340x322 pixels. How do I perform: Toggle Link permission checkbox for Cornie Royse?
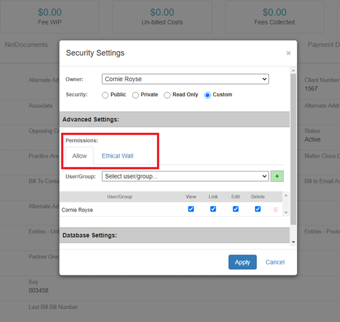(213, 209)
